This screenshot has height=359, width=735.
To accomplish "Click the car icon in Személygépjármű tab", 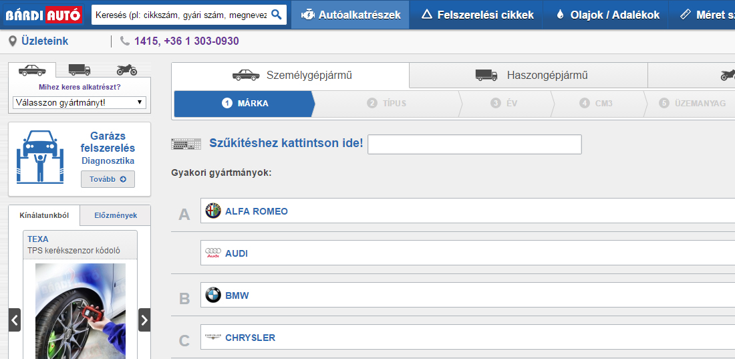I will (246, 75).
